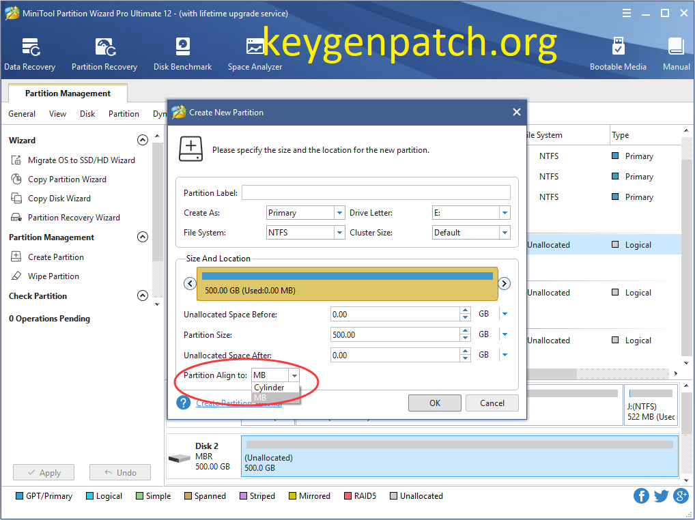Select the Disk 2 drive icon
This screenshot has width=695, height=520.
click(x=180, y=459)
